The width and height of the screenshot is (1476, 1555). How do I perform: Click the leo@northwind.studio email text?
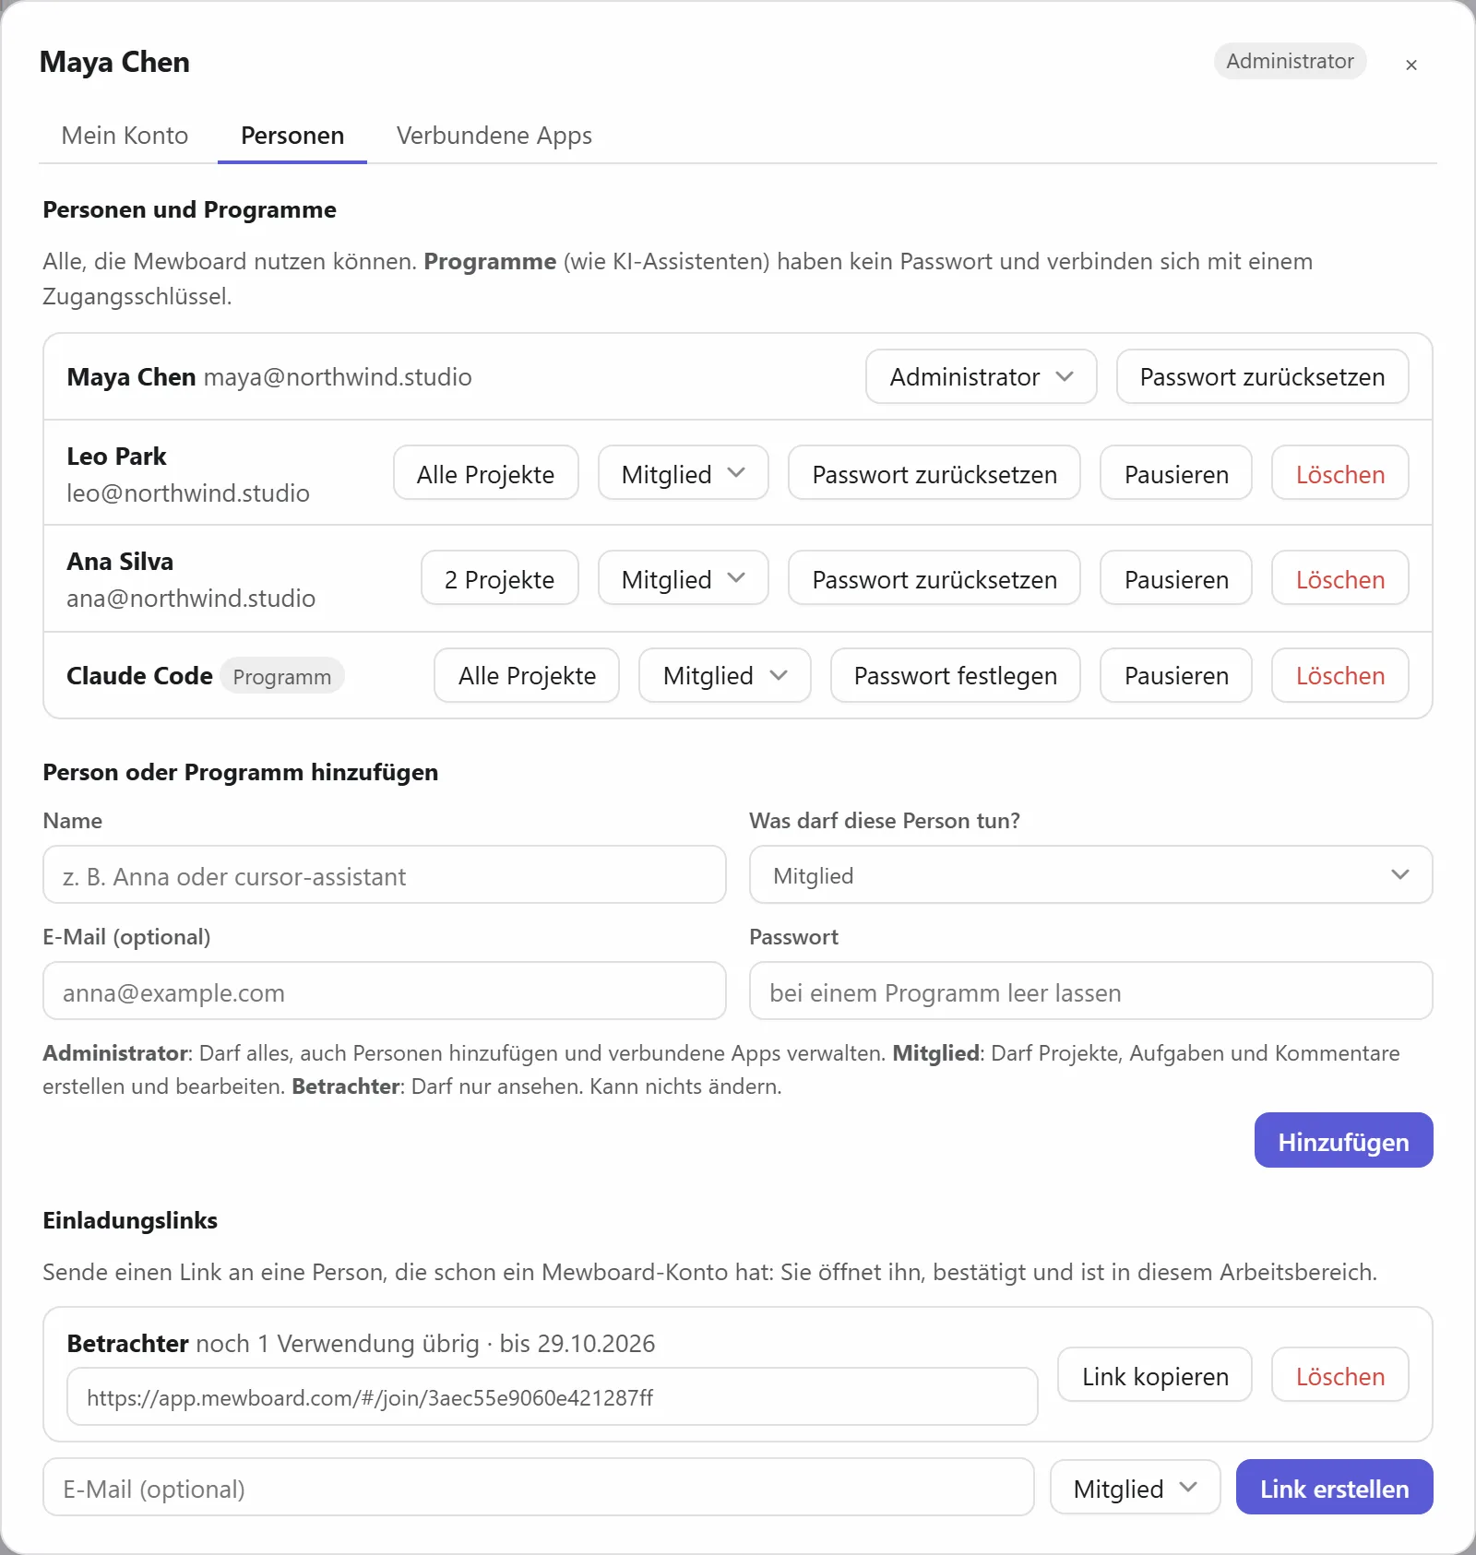188,493
